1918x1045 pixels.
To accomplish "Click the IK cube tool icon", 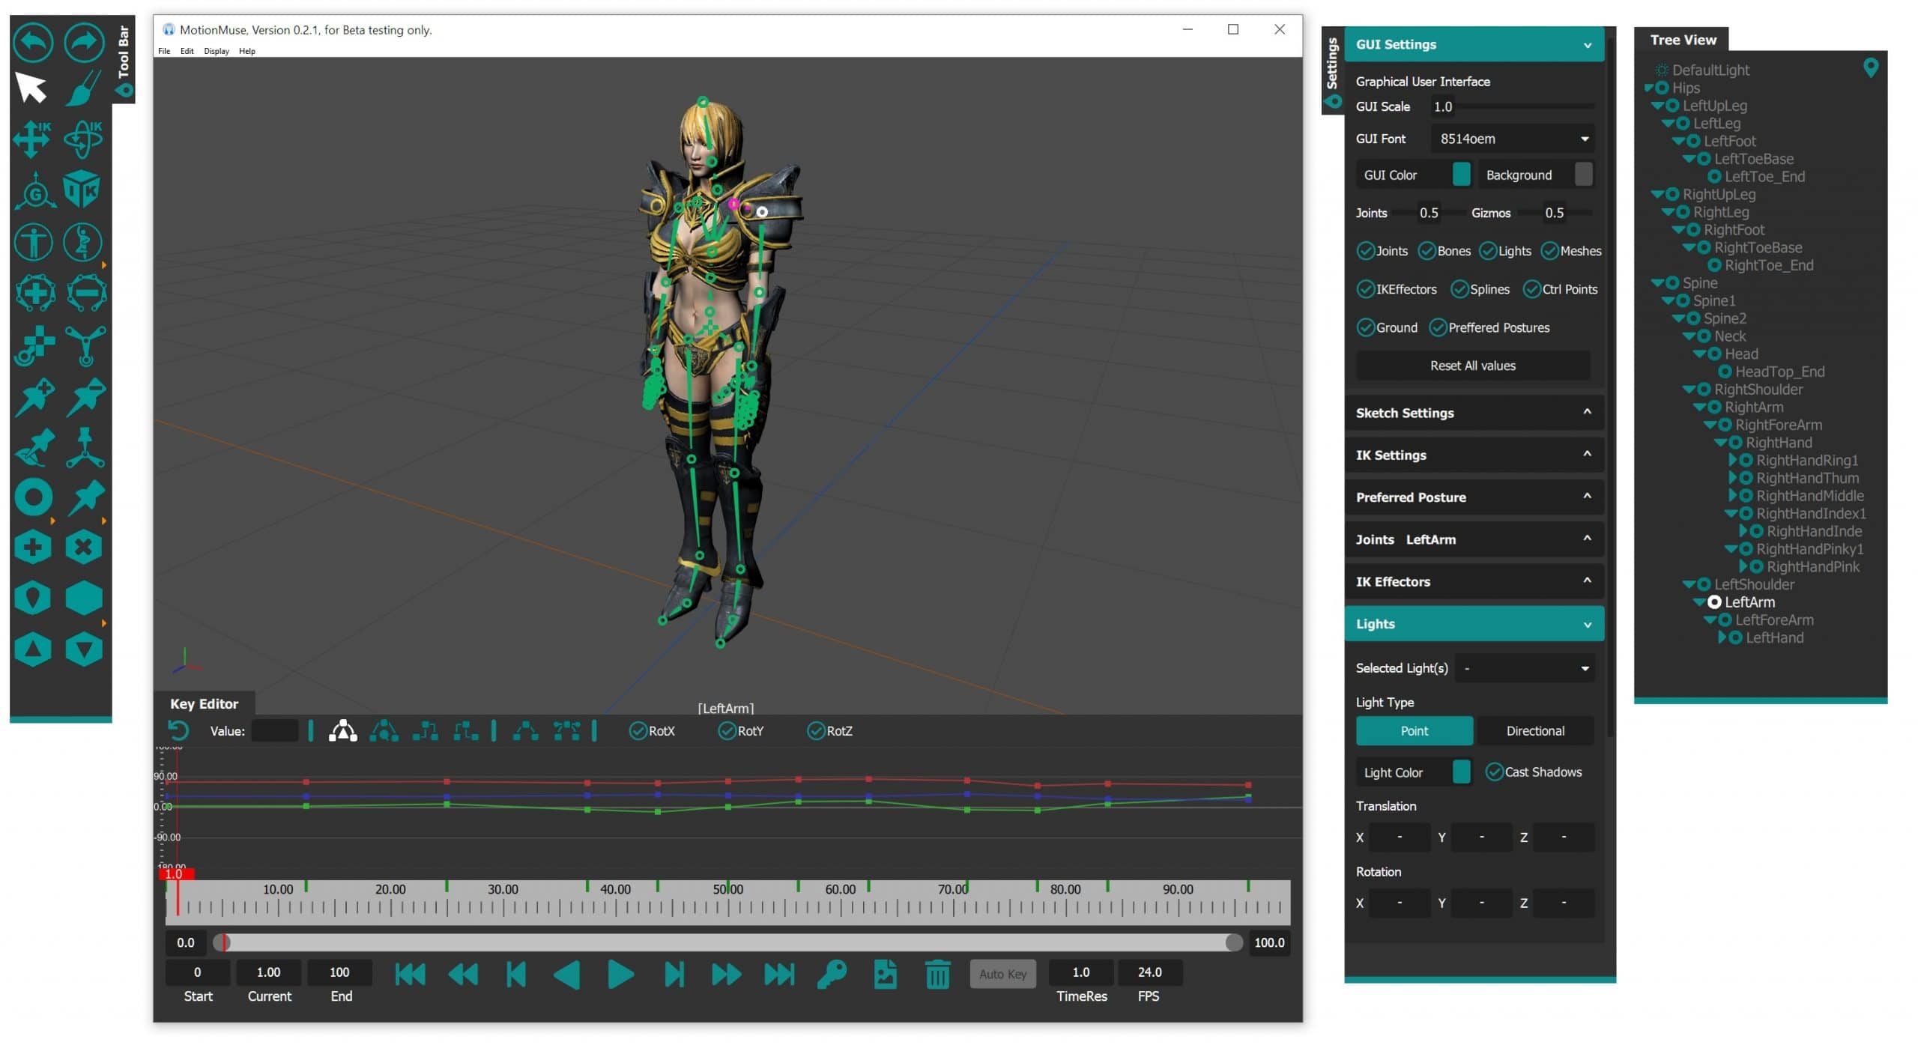I will tap(82, 189).
